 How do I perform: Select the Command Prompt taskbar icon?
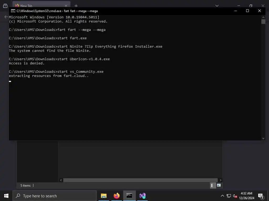(x=129, y=196)
